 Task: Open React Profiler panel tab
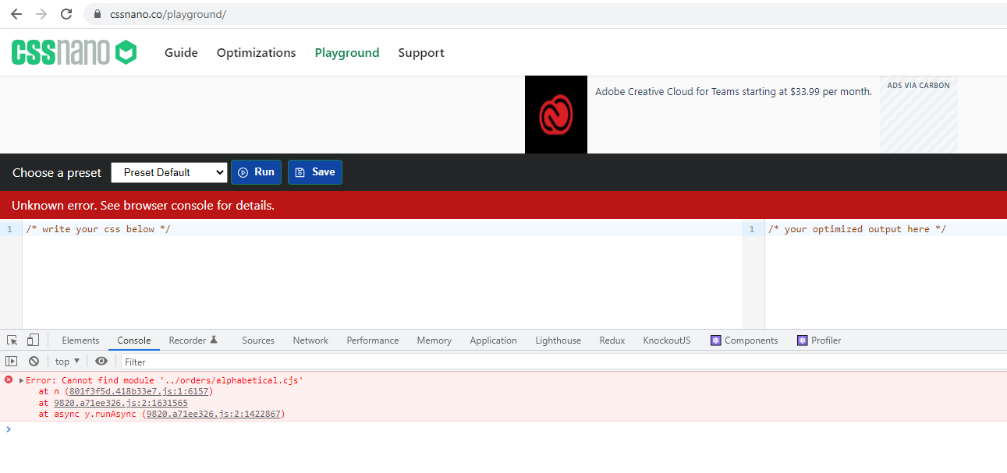click(x=819, y=341)
